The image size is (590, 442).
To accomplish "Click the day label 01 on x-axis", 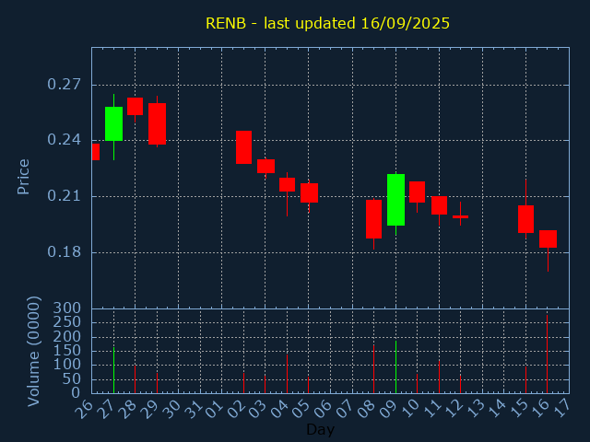I will click(214, 409).
